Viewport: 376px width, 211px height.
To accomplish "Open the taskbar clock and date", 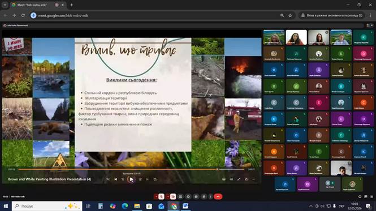I will tap(355, 206).
